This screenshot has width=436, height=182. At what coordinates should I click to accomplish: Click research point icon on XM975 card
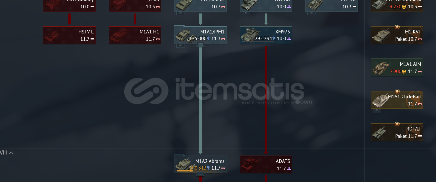[x=274, y=39]
